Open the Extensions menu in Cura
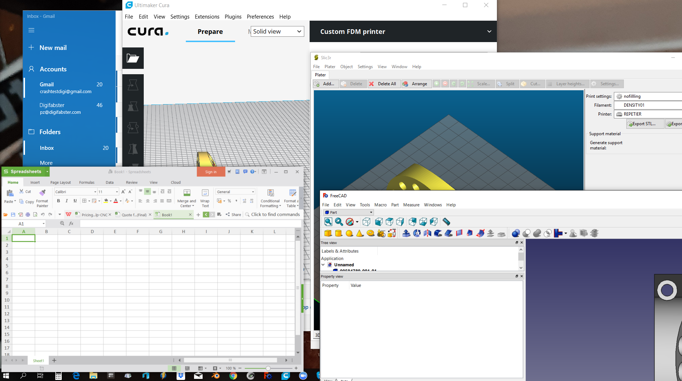The height and width of the screenshot is (381, 682). [207, 17]
